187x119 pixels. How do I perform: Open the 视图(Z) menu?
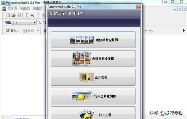pos(25,8)
